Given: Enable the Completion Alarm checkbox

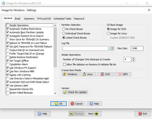Looking at the screenshot, I should tap(8, 64).
